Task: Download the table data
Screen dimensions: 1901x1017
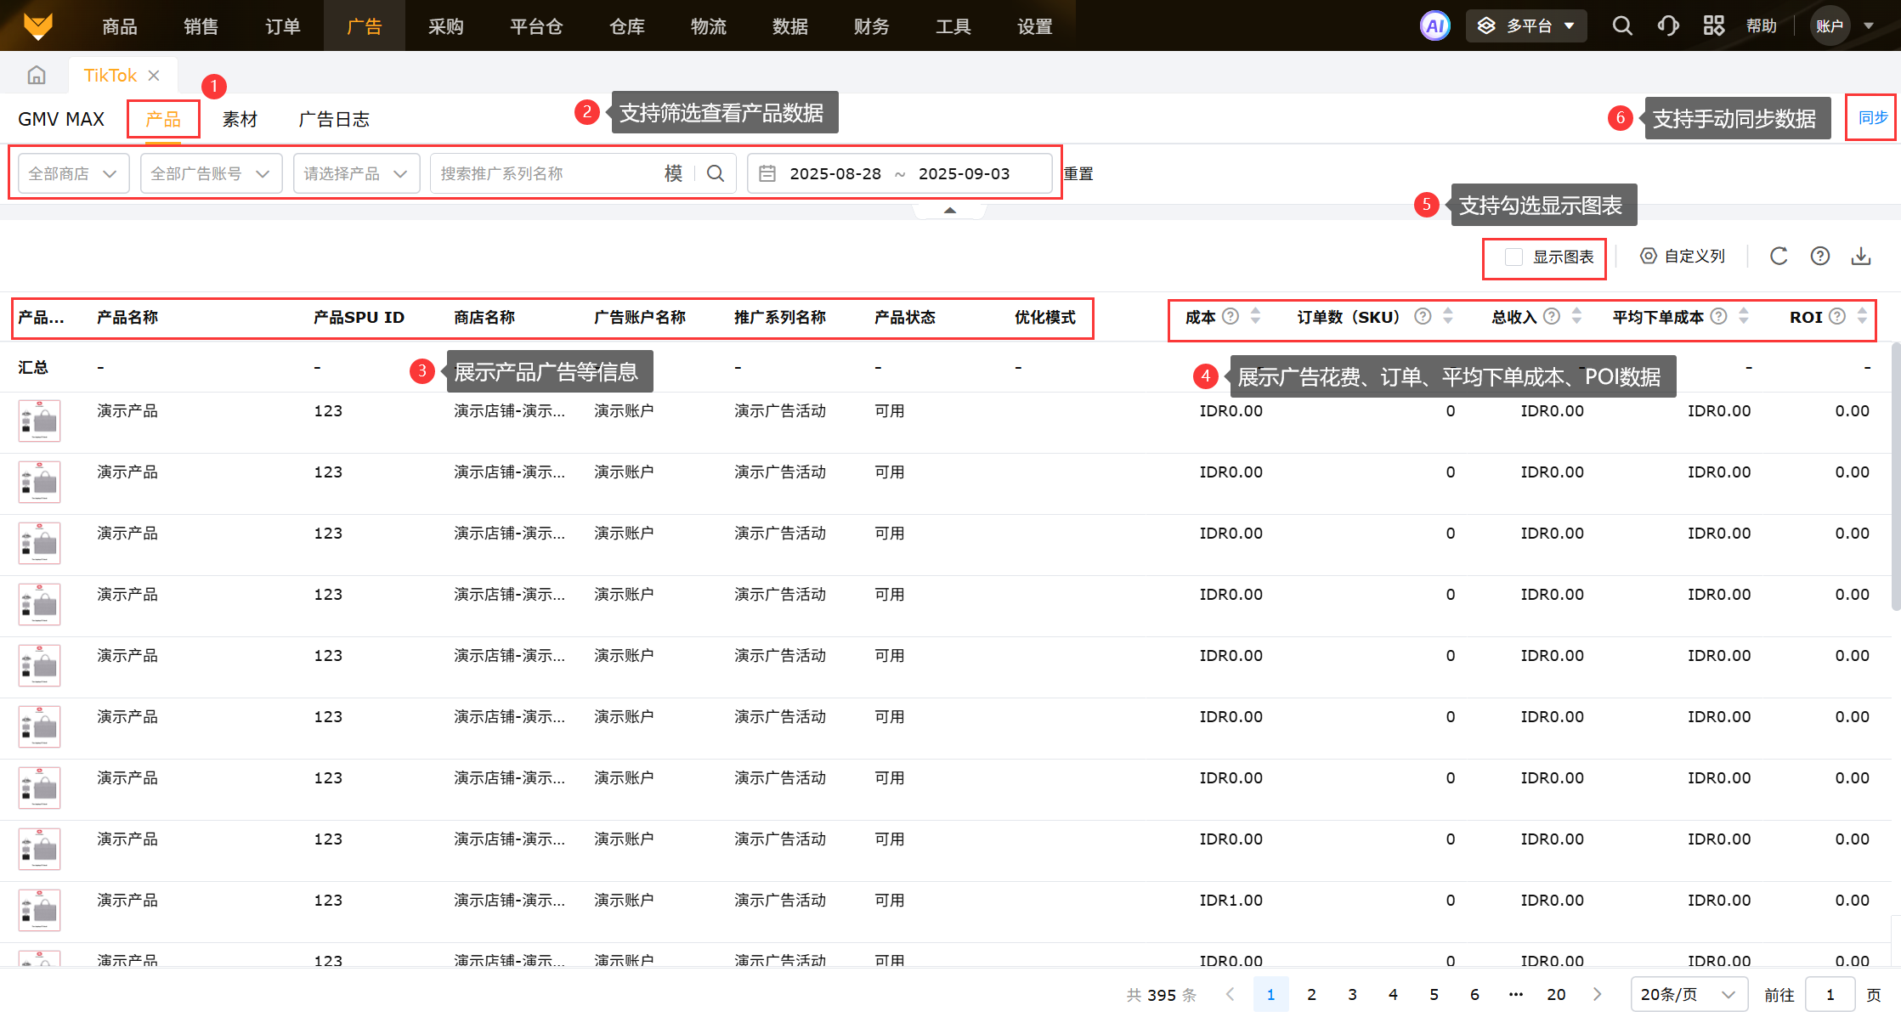Action: (1861, 256)
